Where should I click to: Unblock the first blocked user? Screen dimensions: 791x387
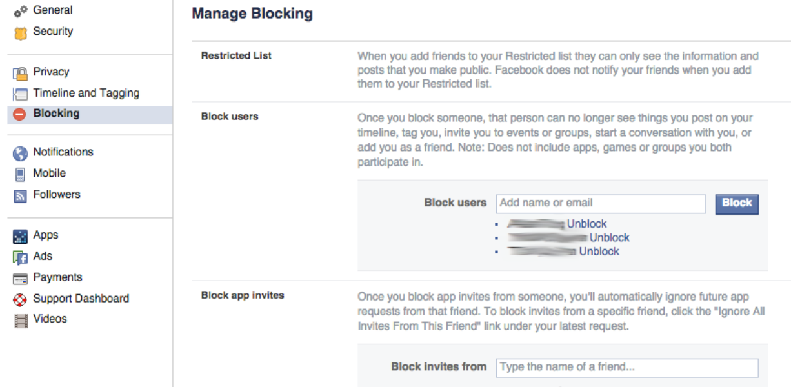(x=586, y=224)
